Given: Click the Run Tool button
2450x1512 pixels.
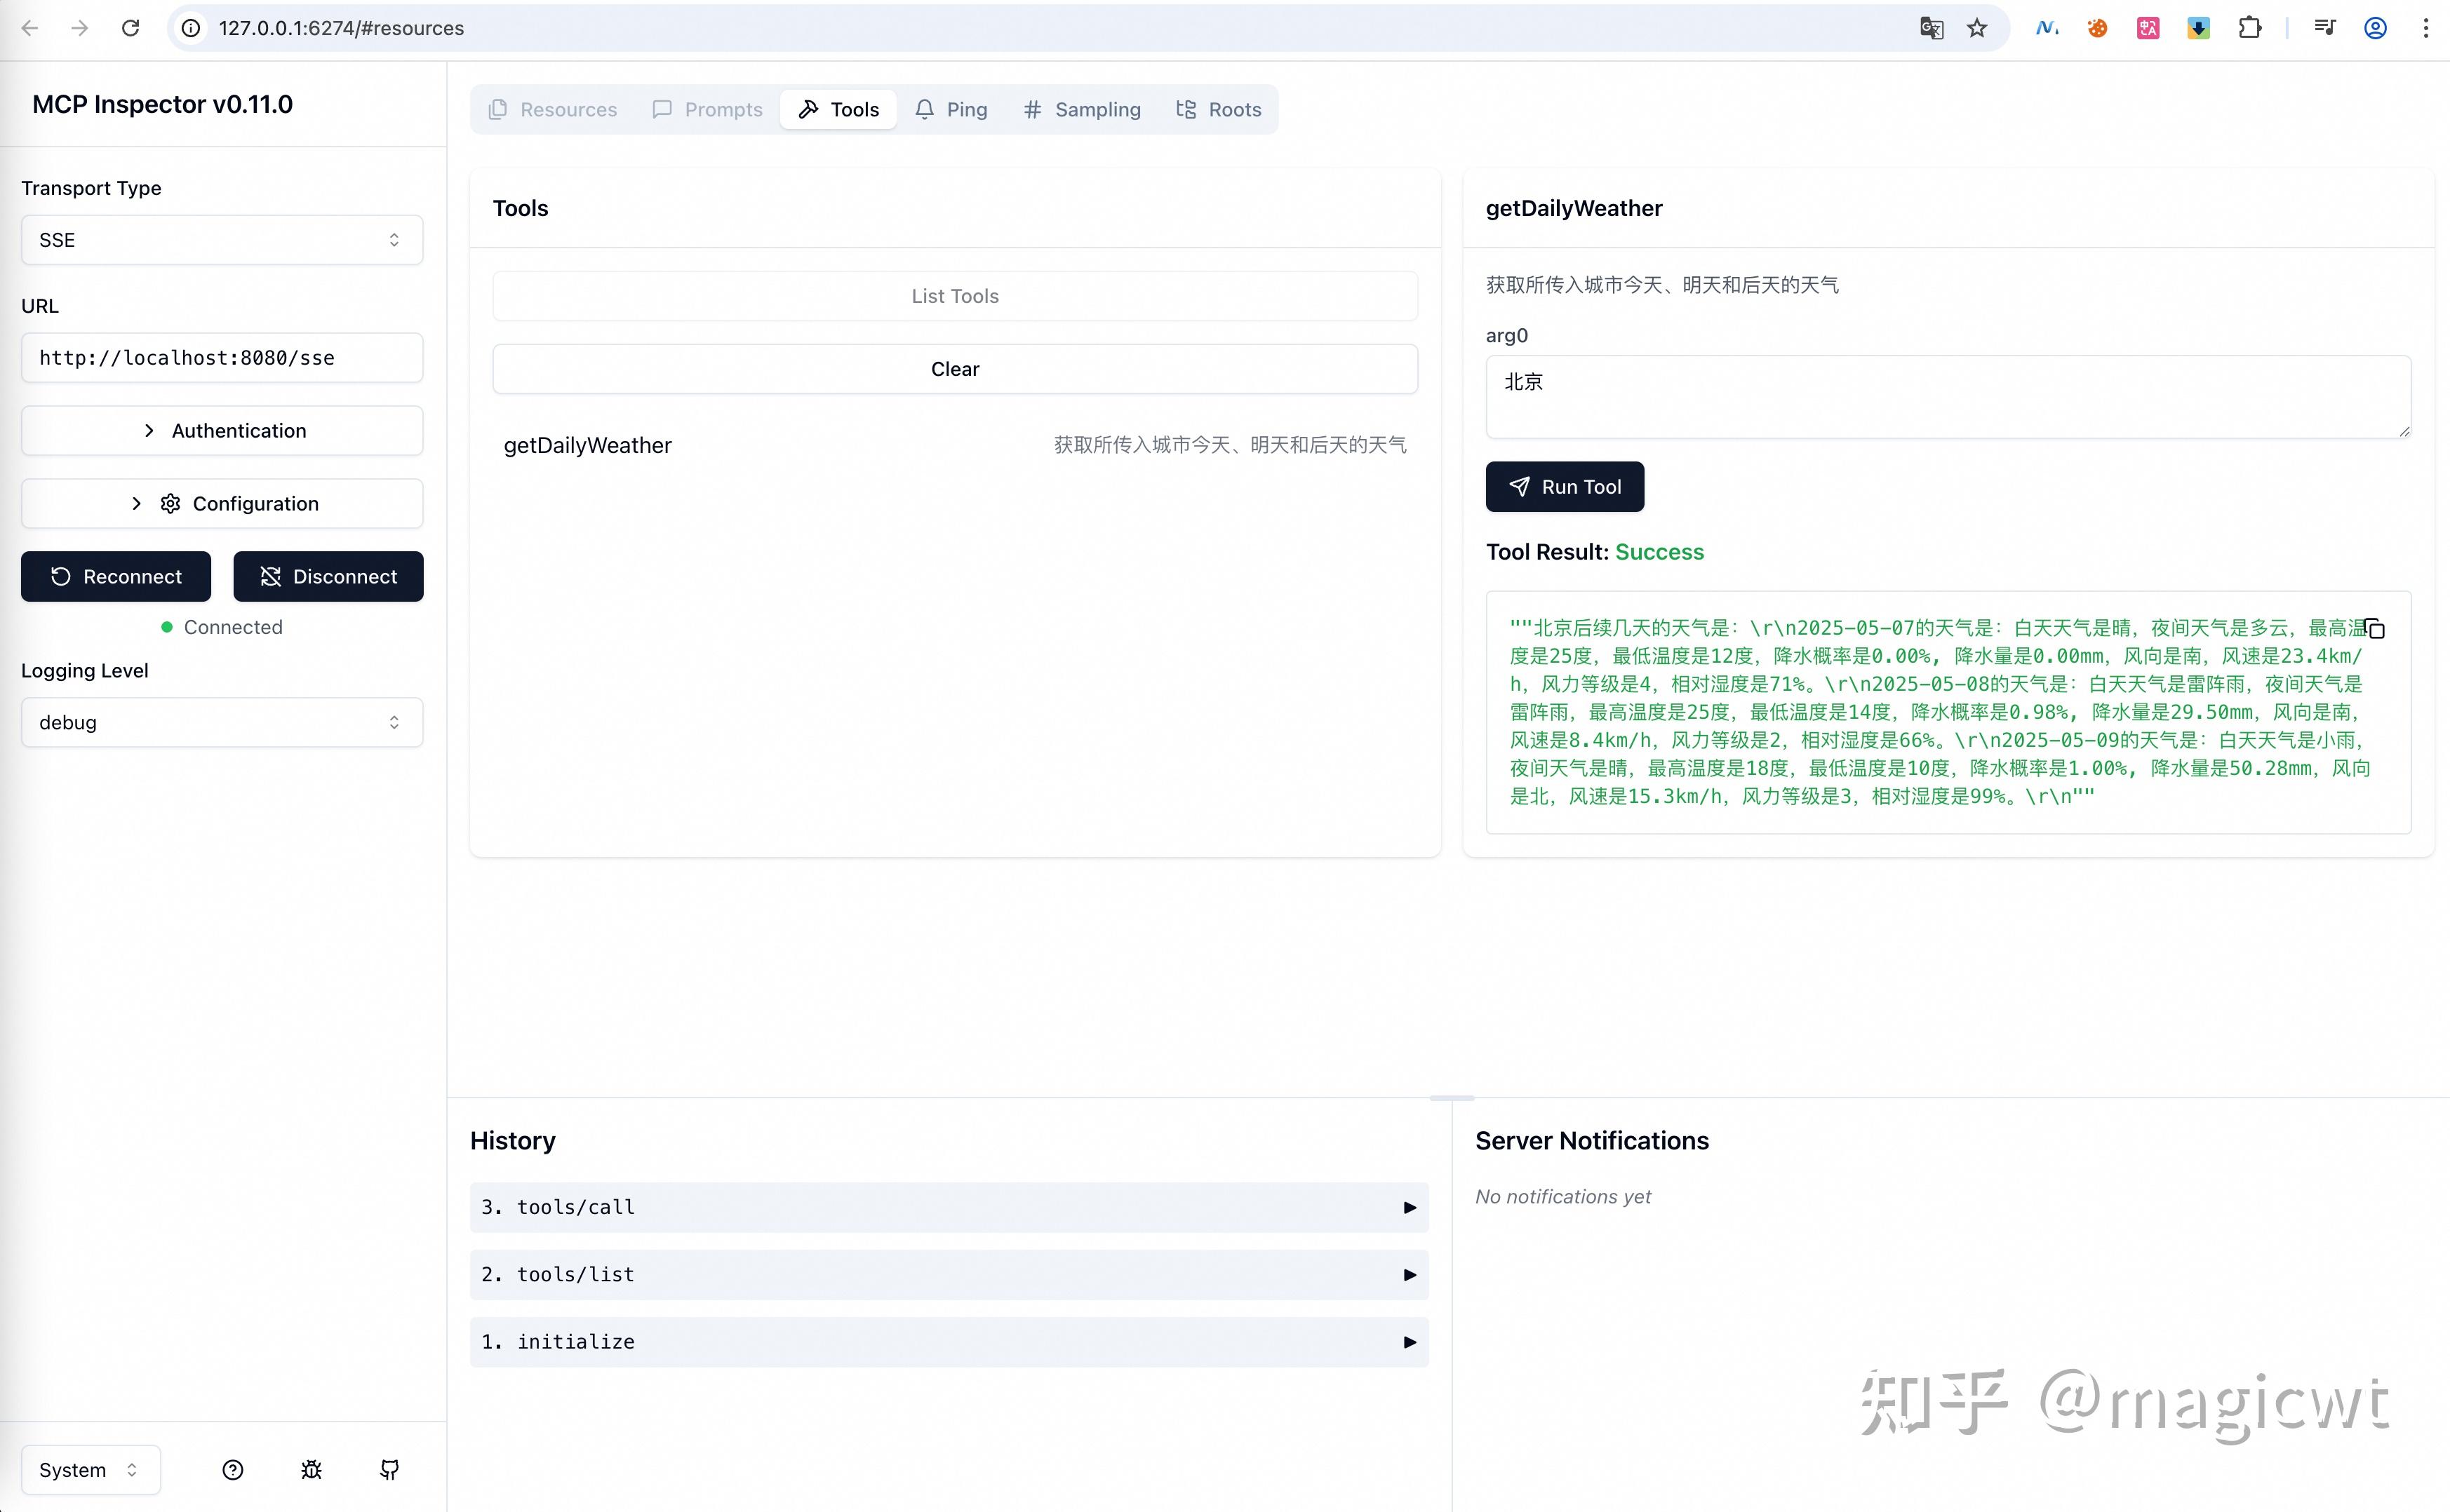Looking at the screenshot, I should click(x=1565, y=487).
